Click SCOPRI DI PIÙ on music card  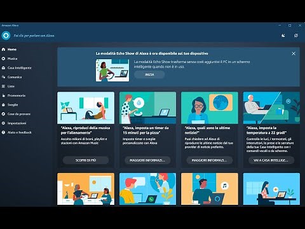(x=86, y=160)
